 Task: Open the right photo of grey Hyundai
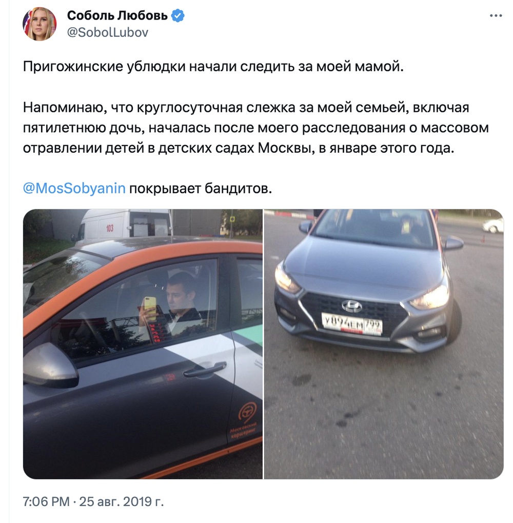click(384, 344)
